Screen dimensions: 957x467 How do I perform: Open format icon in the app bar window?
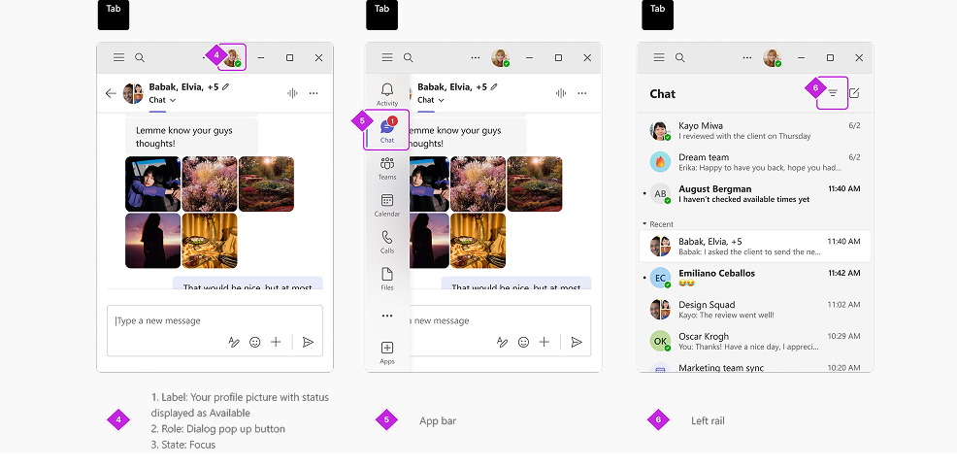[x=503, y=342]
